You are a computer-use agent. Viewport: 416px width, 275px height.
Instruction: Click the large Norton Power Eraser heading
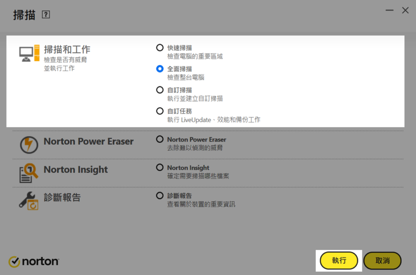click(89, 142)
